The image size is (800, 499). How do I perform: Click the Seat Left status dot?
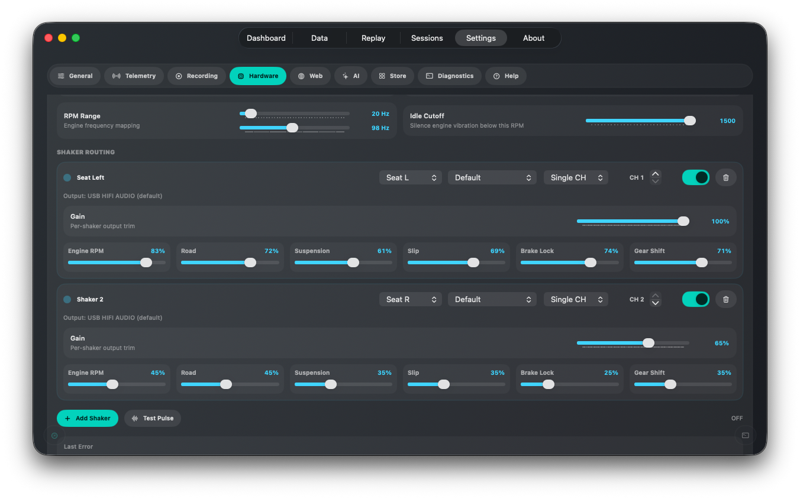pyautogui.click(x=67, y=177)
